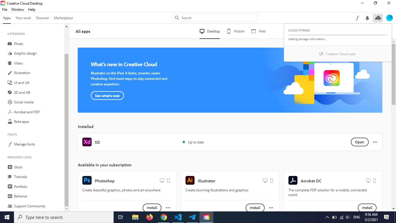396x223 pixels.
Task: Switch to the Marketplace tab
Action: (x=63, y=18)
